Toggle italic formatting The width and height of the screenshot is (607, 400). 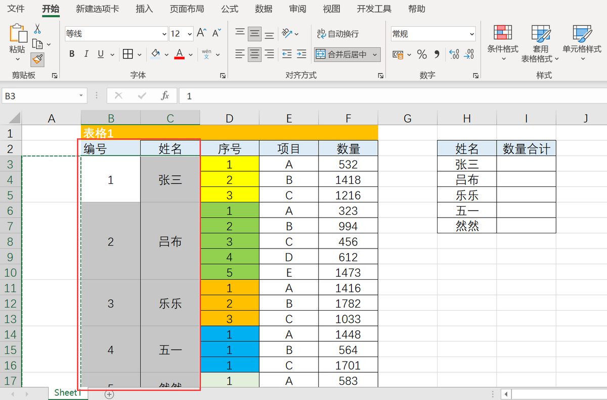pos(86,54)
